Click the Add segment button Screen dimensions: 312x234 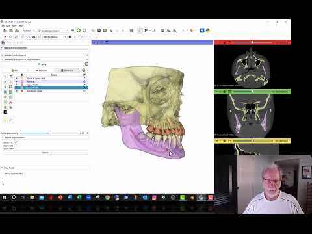(15, 70)
